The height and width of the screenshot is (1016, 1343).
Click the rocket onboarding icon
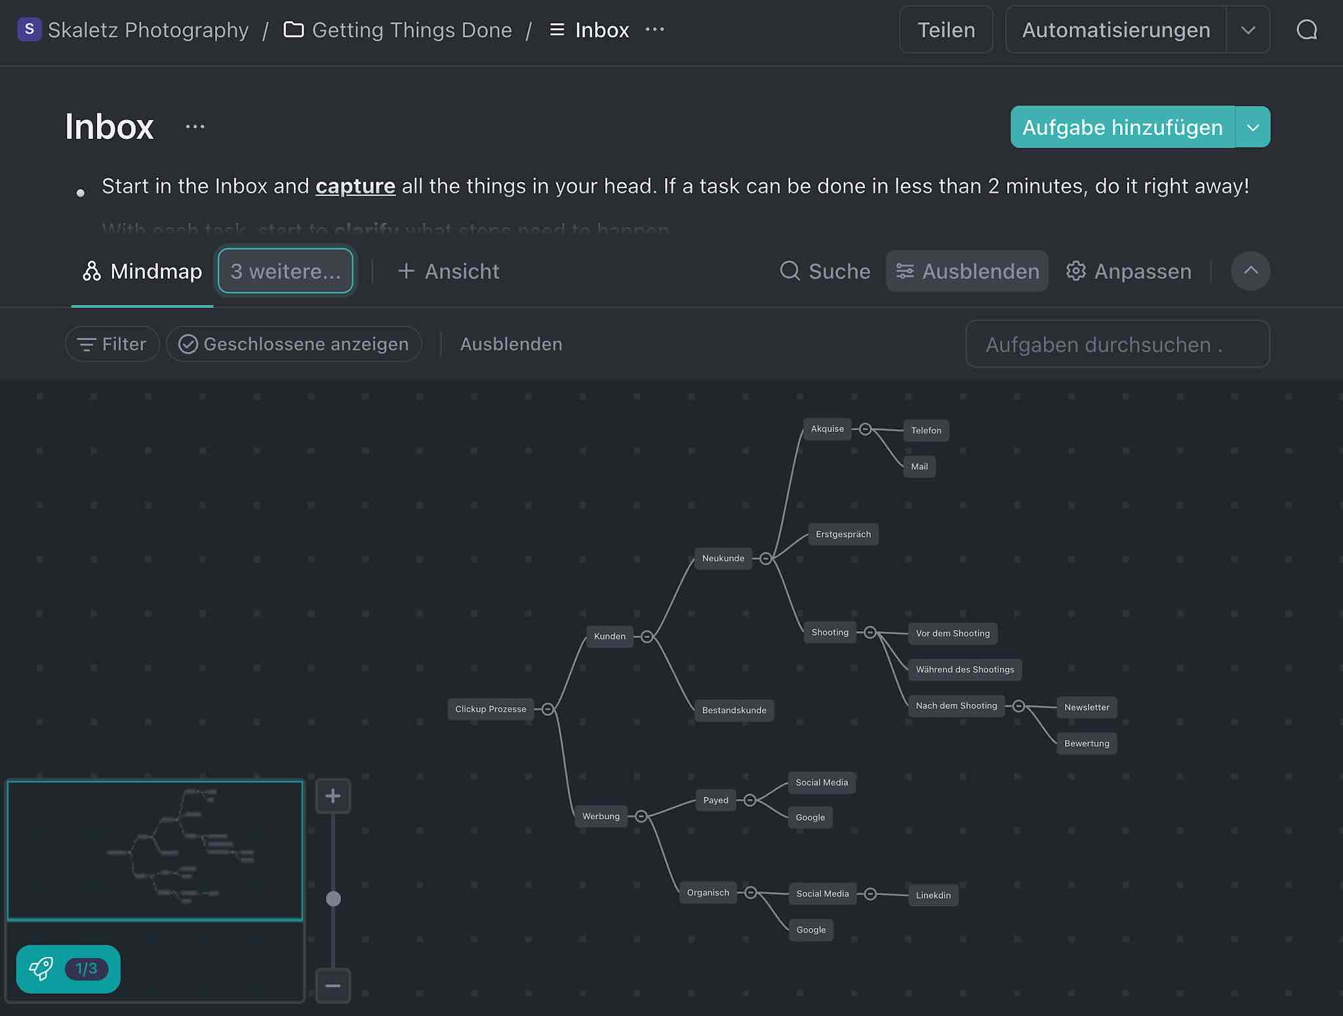41,968
